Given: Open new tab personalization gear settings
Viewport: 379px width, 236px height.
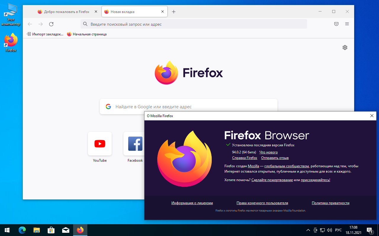Looking at the screenshot, I should tap(345, 47).
